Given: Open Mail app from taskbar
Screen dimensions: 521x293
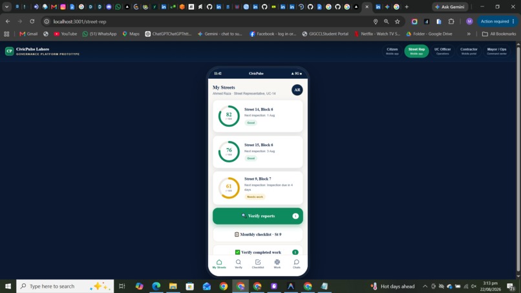Looking at the screenshot, I should tap(207, 287).
